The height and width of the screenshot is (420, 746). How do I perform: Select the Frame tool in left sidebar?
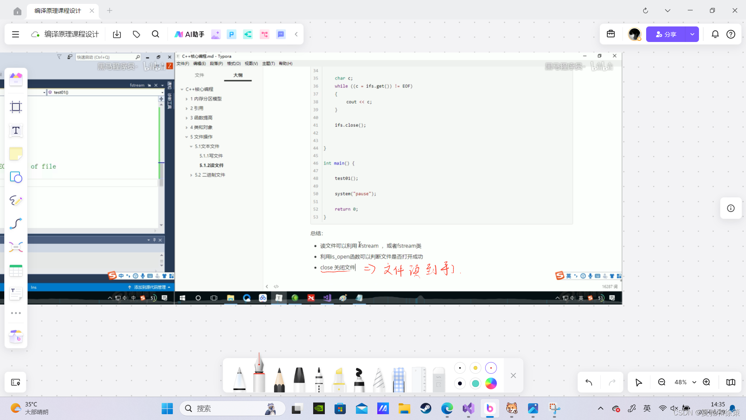pyautogui.click(x=16, y=107)
